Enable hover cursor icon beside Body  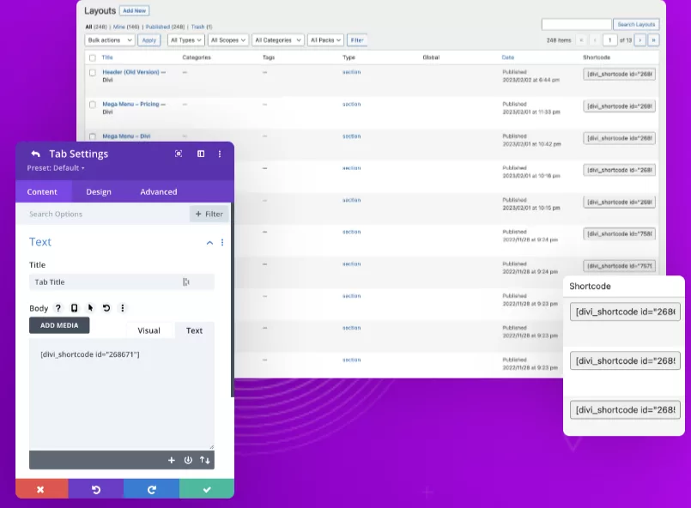pos(90,308)
